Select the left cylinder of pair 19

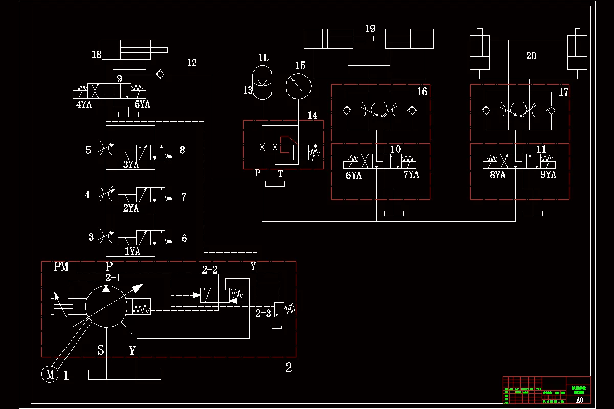click(335, 39)
